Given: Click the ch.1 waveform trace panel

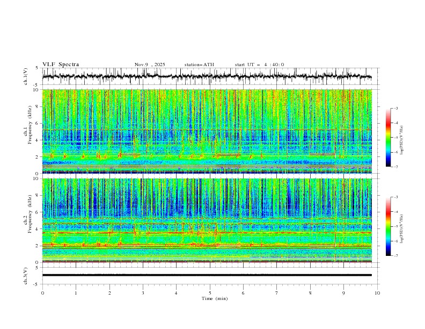Looking at the screenshot, I should [x=210, y=76].
